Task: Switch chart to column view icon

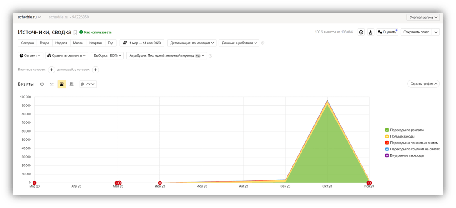Action: point(71,84)
